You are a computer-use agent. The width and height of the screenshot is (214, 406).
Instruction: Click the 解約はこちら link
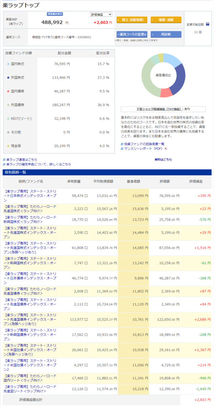[x=163, y=160]
